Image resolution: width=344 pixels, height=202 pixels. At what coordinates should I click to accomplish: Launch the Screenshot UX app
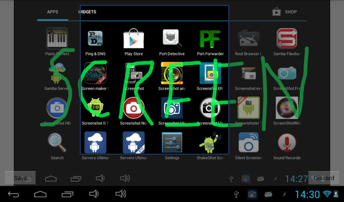210,108
